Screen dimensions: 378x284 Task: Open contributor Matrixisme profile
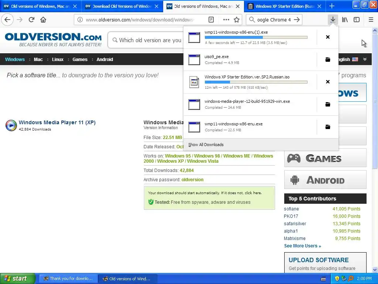pos(295,239)
